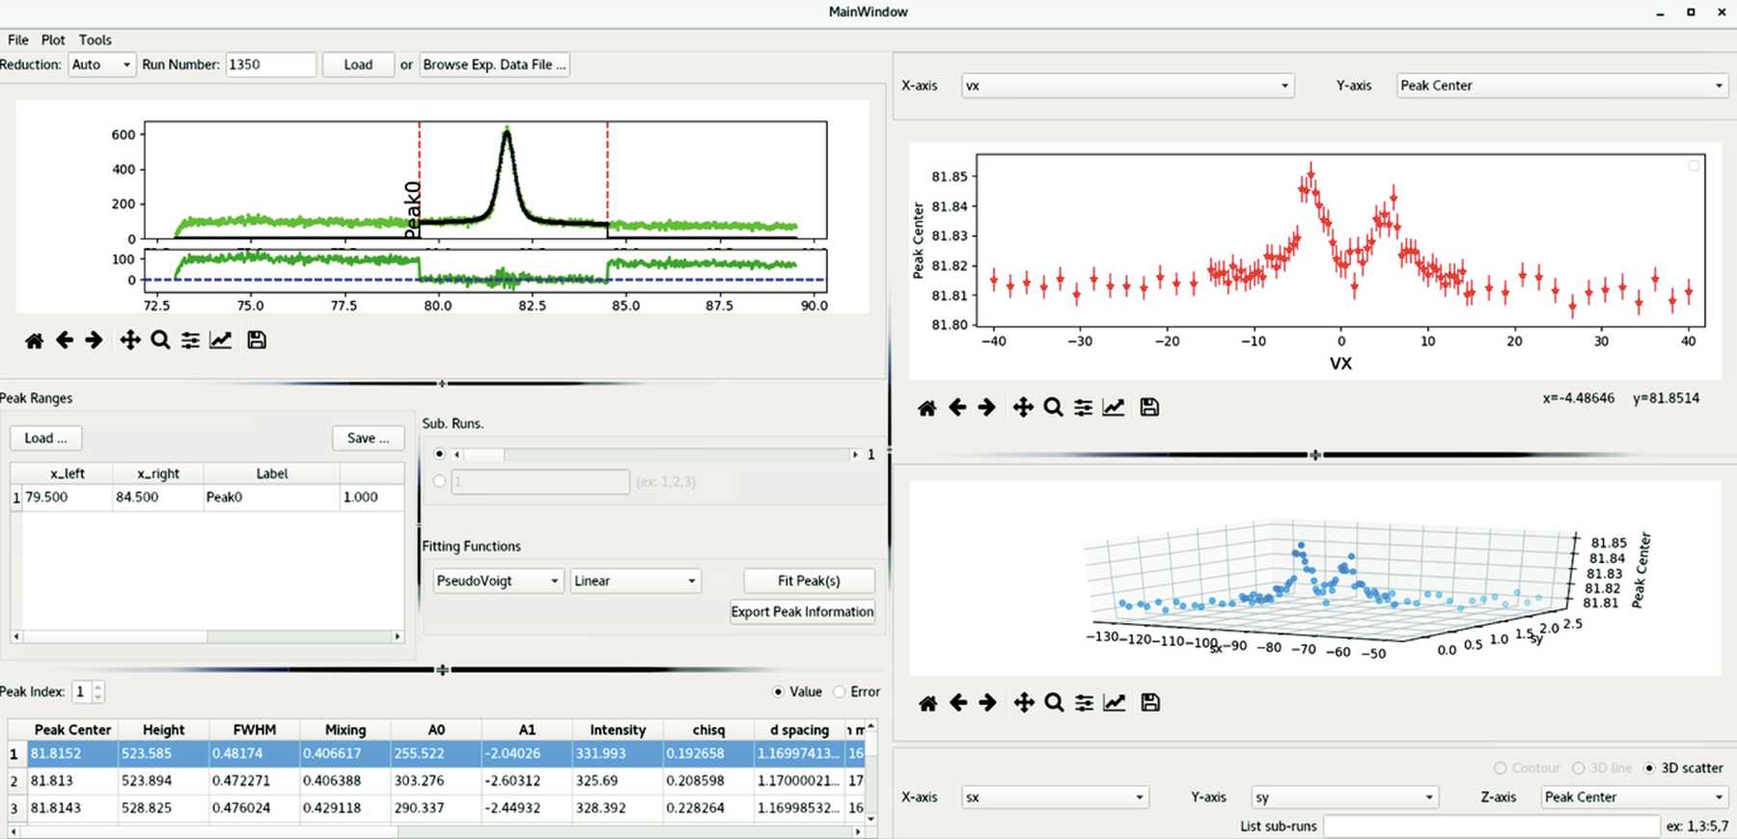Click the Home icon under the Peak Center vs vx plot

(x=926, y=408)
